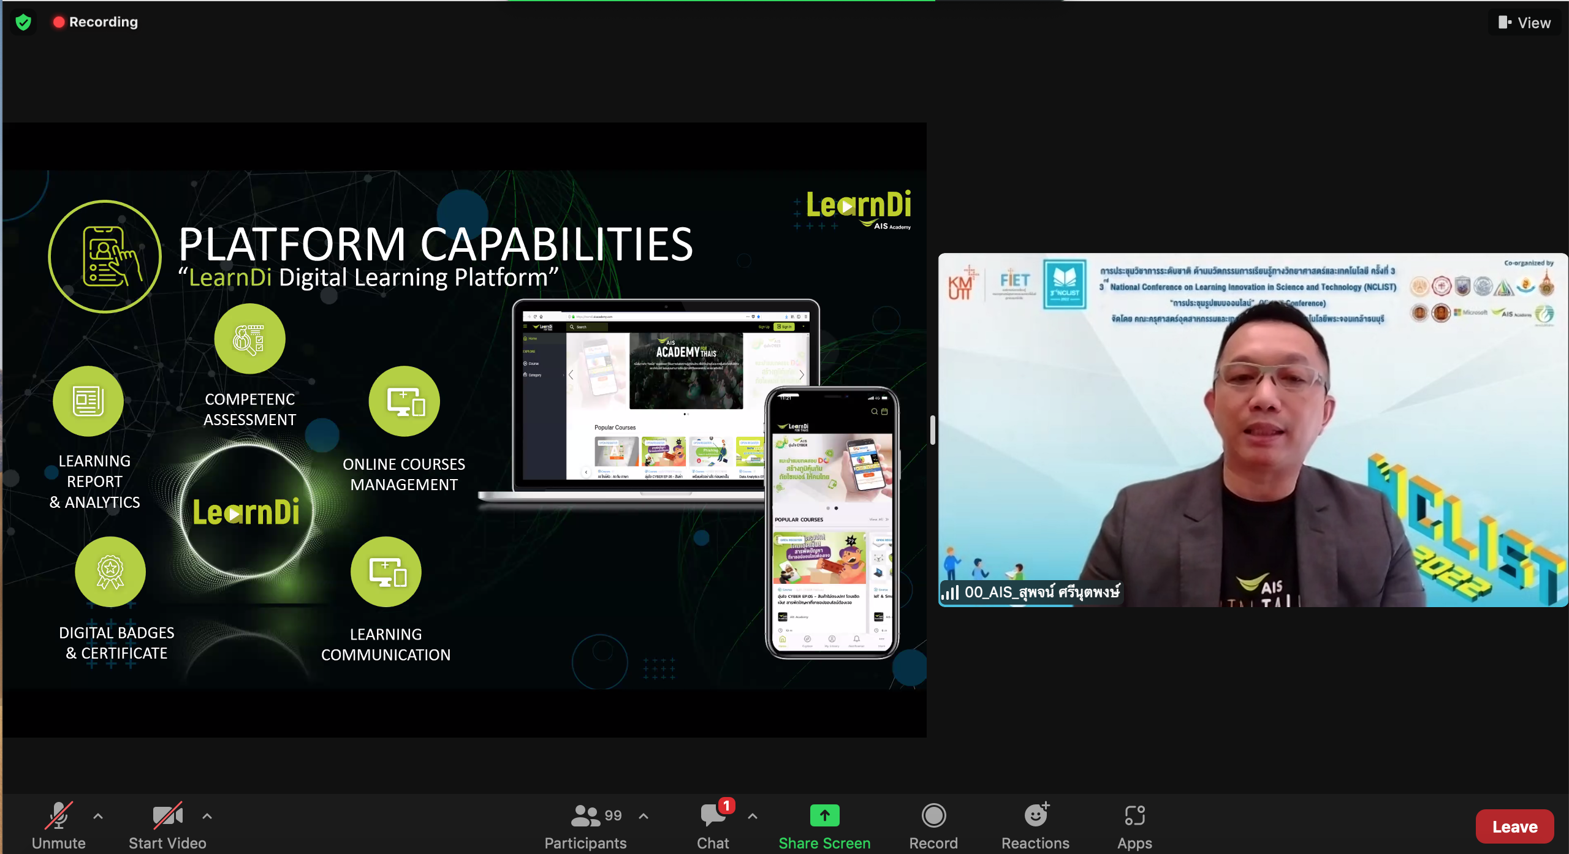1569x854 pixels.
Task: Select the speaker's video thumbnail
Action: pos(1253,429)
